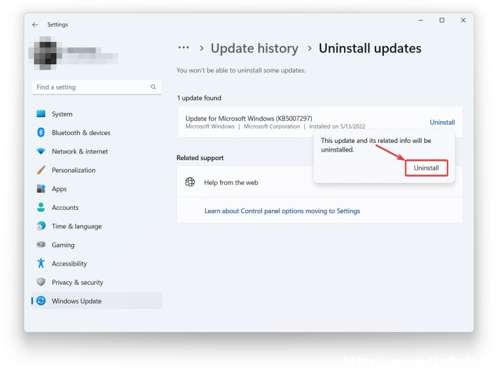This screenshot has width=498, height=370.
Task: Click the Windows Update sync icon
Action: [x=41, y=300]
